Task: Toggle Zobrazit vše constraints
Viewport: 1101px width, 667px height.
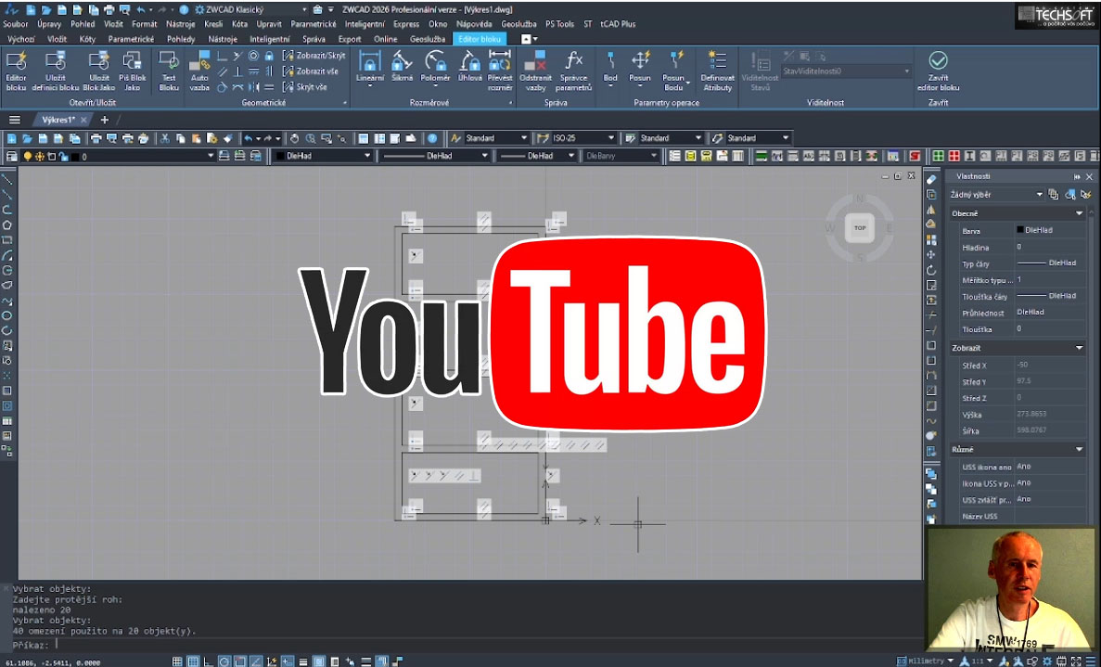Action: click(x=311, y=71)
